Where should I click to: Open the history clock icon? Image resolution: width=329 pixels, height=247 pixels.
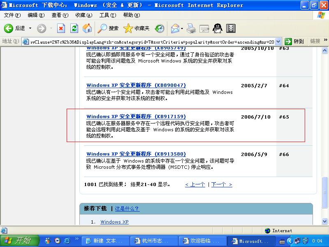[x=160, y=28]
